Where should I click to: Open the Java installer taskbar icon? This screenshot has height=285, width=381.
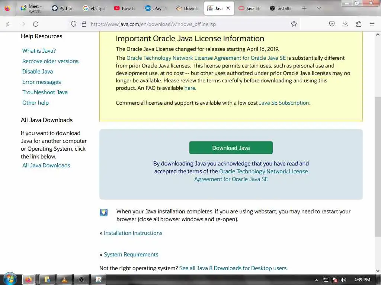tap(98, 280)
